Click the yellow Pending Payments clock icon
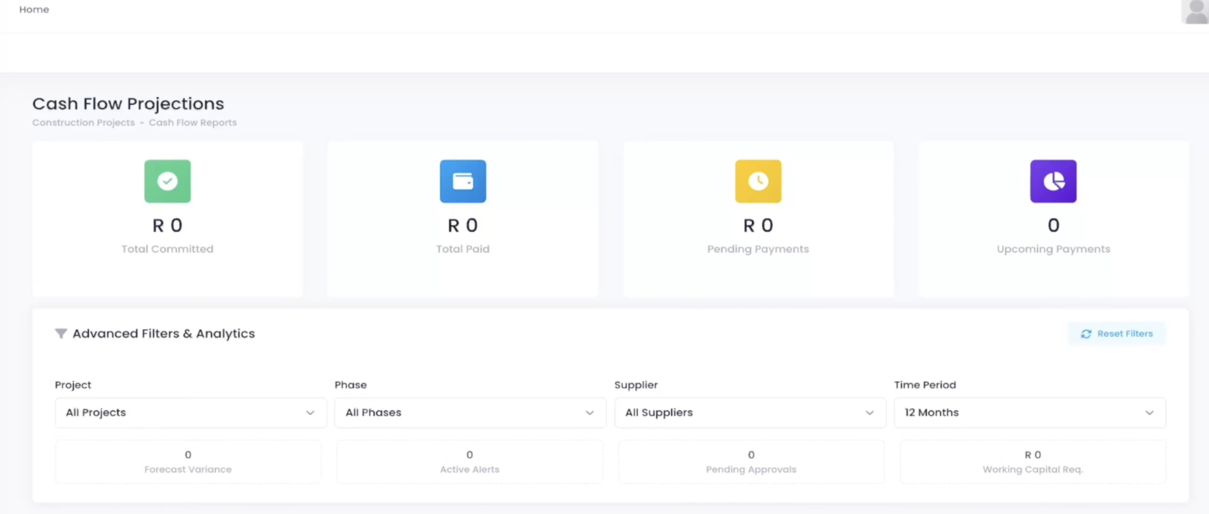This screenshot has width=1209, height=514. [x=758, y=181]
